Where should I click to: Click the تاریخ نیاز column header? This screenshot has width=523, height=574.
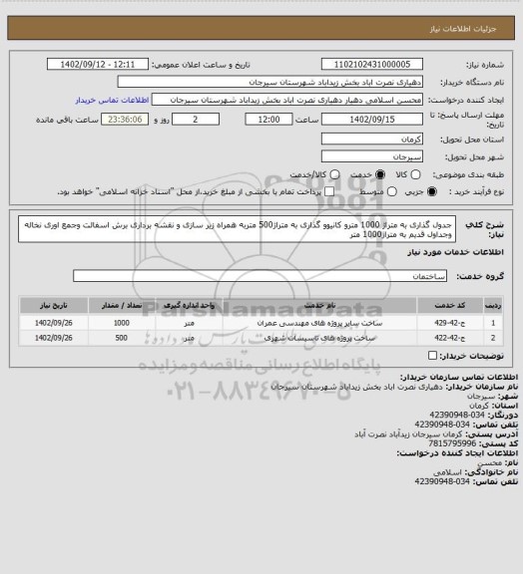(x=54, y=305)
